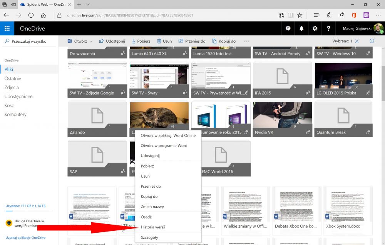The height and width of the screenshot is (245, 385).
Task: Click the OneNote extension icon
Action: point(367,15)
